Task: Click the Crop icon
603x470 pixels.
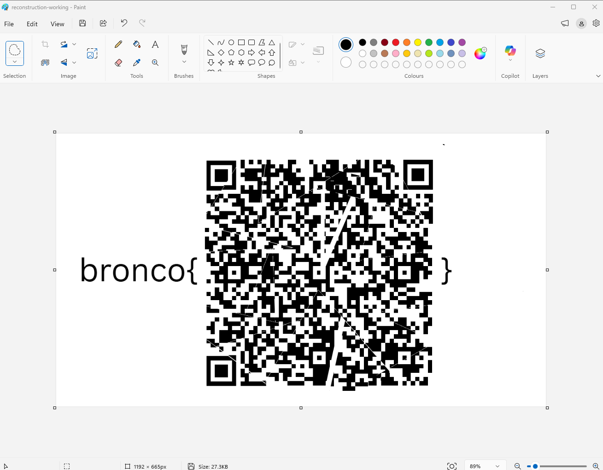Action: point(45,44)
